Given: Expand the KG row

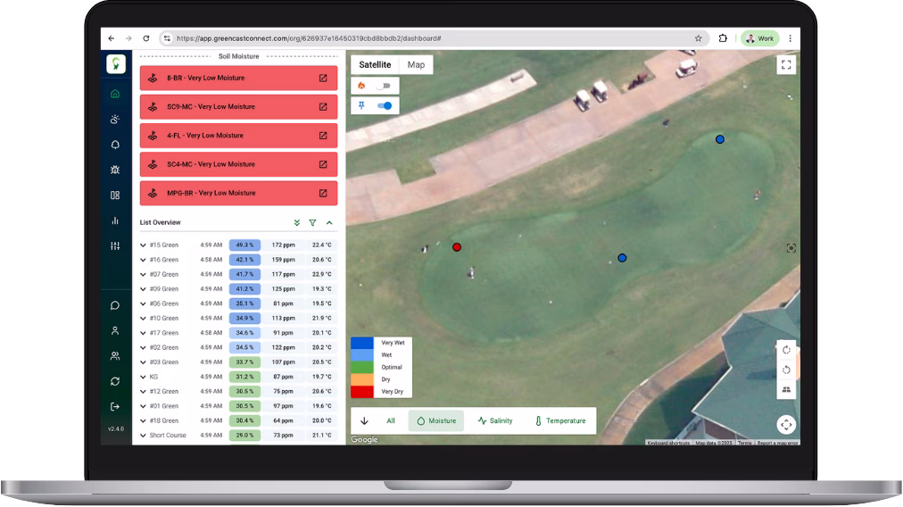Looking at the screenshot, I should click(x=143, y=377).
